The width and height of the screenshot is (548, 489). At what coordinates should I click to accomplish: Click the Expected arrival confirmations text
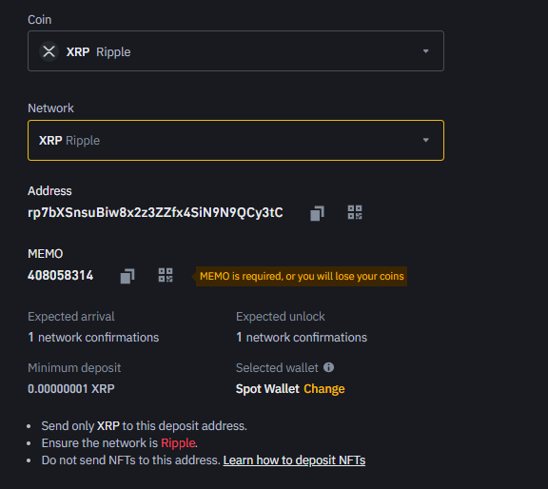coord(93,338)
